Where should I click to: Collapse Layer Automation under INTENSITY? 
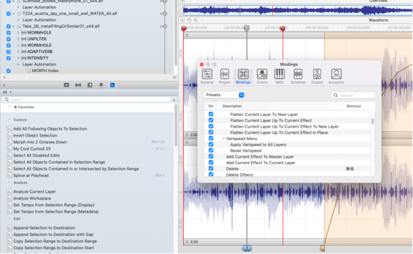click(x=18, y=65)
